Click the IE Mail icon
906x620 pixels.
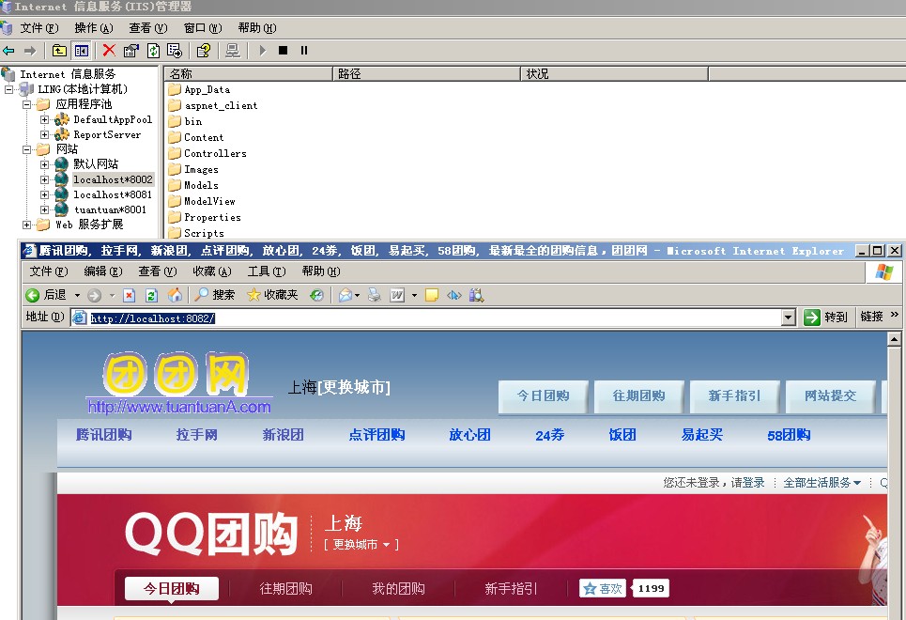coord(345,296)
